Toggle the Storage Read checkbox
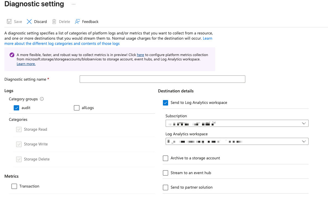The image size is (328, 199). 19,130
